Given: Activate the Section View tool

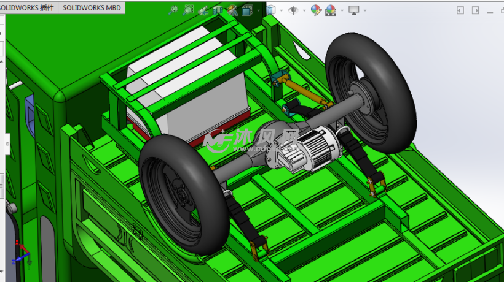Looking at the screenshot, I should tap(218, 10).
